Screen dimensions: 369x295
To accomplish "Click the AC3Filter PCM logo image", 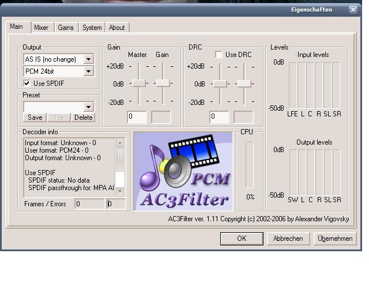I will [183, 171].
